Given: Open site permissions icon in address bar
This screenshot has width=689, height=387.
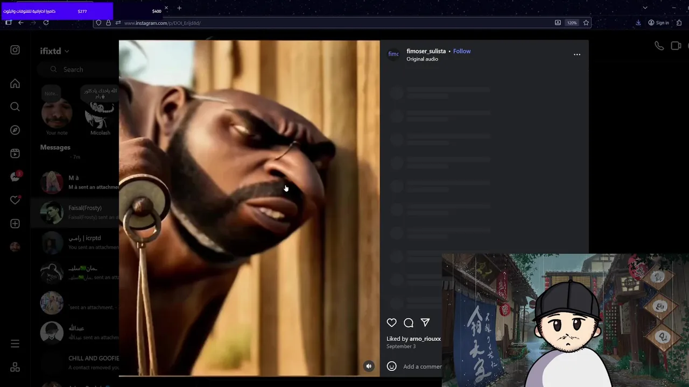Looking at the screenshot, I should [118, 23].
